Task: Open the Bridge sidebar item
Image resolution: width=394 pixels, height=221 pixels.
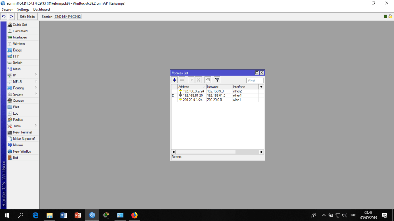Action: click(17, 50)
